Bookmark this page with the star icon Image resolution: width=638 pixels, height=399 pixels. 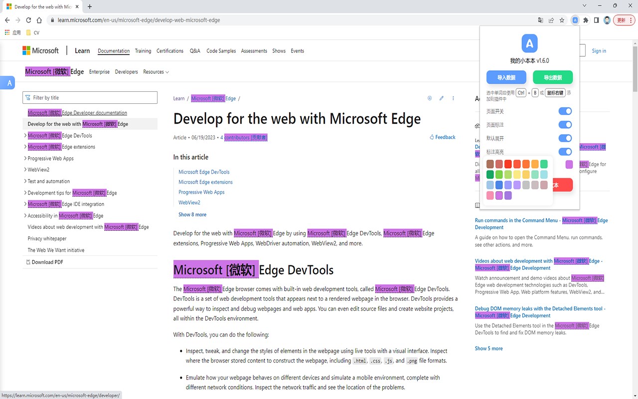pyautogui.click(x=562, y=20)
